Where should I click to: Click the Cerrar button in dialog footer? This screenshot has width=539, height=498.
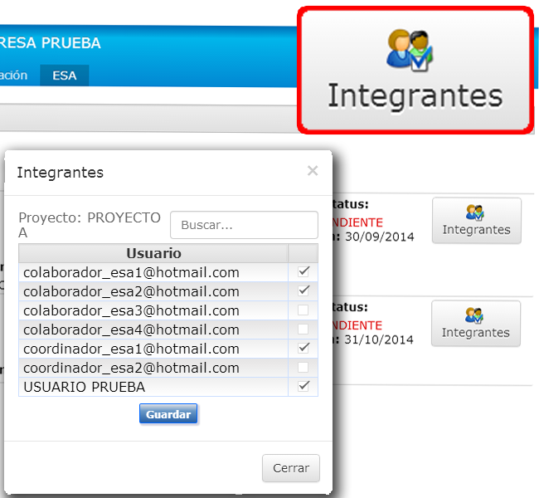[x=290, y=468]
